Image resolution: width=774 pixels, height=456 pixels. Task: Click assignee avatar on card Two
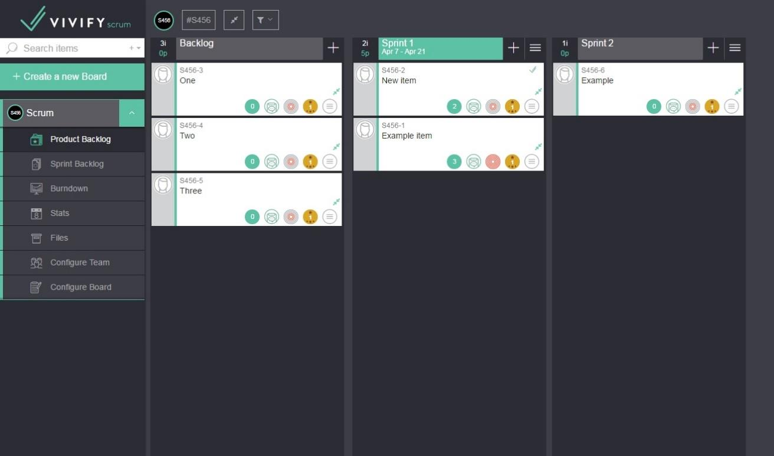click(163, 130)
